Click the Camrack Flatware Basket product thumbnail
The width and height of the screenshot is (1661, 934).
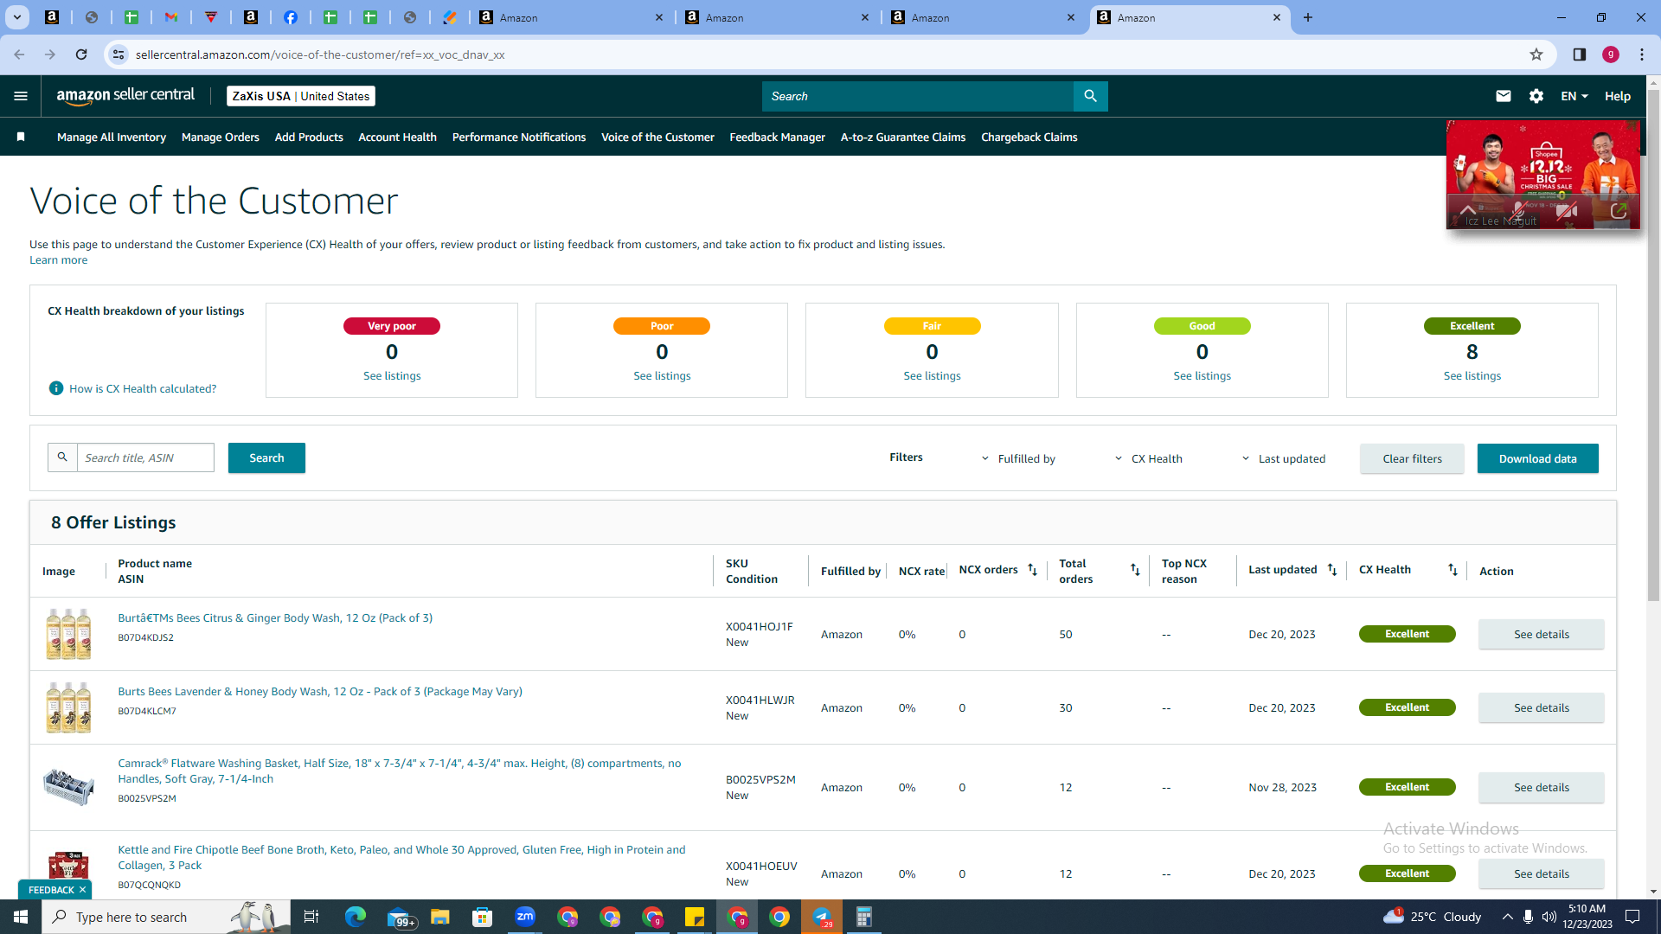(x=68, y=787)
